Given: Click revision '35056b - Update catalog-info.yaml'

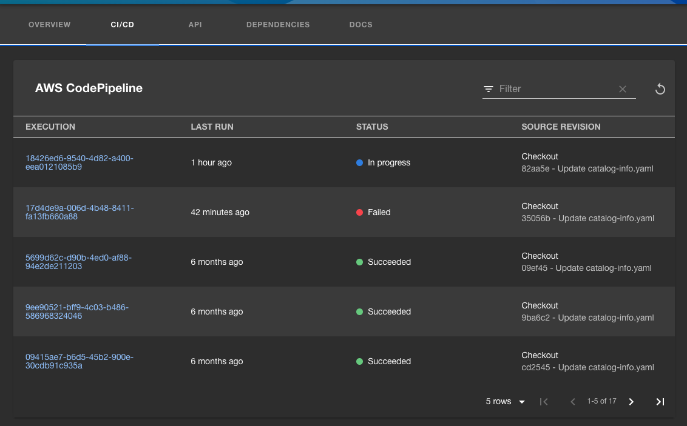Looking at the screenshot, I should [587, 218].
